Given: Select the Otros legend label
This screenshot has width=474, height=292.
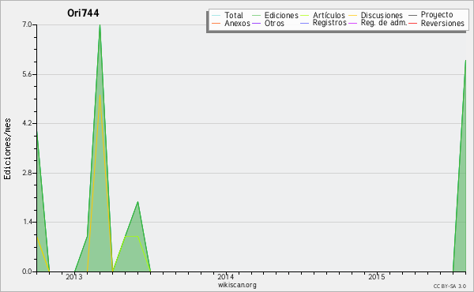Looking at the screenshot, I should [x=274, y=23].
